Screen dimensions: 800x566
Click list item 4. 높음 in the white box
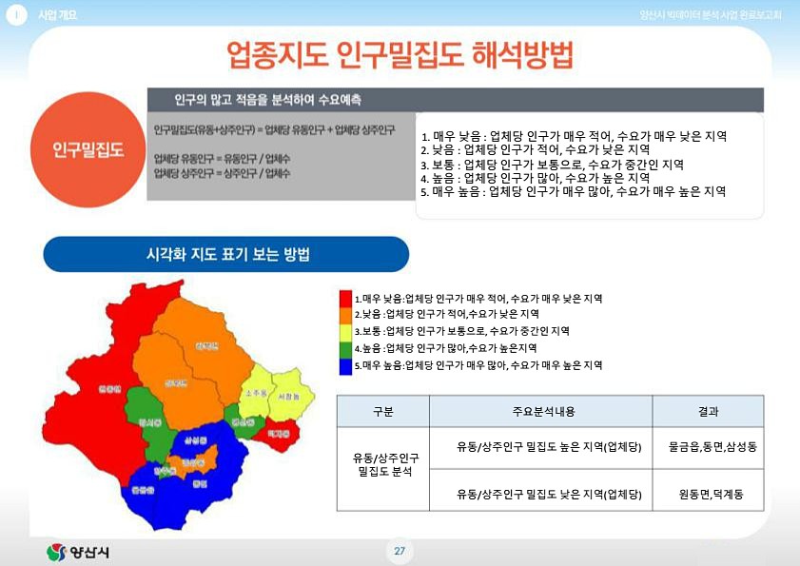click(x=536, y=178)
